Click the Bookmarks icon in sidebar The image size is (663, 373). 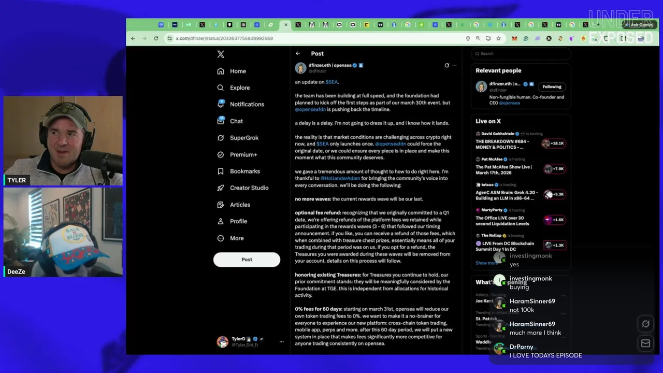coord(221,171)
